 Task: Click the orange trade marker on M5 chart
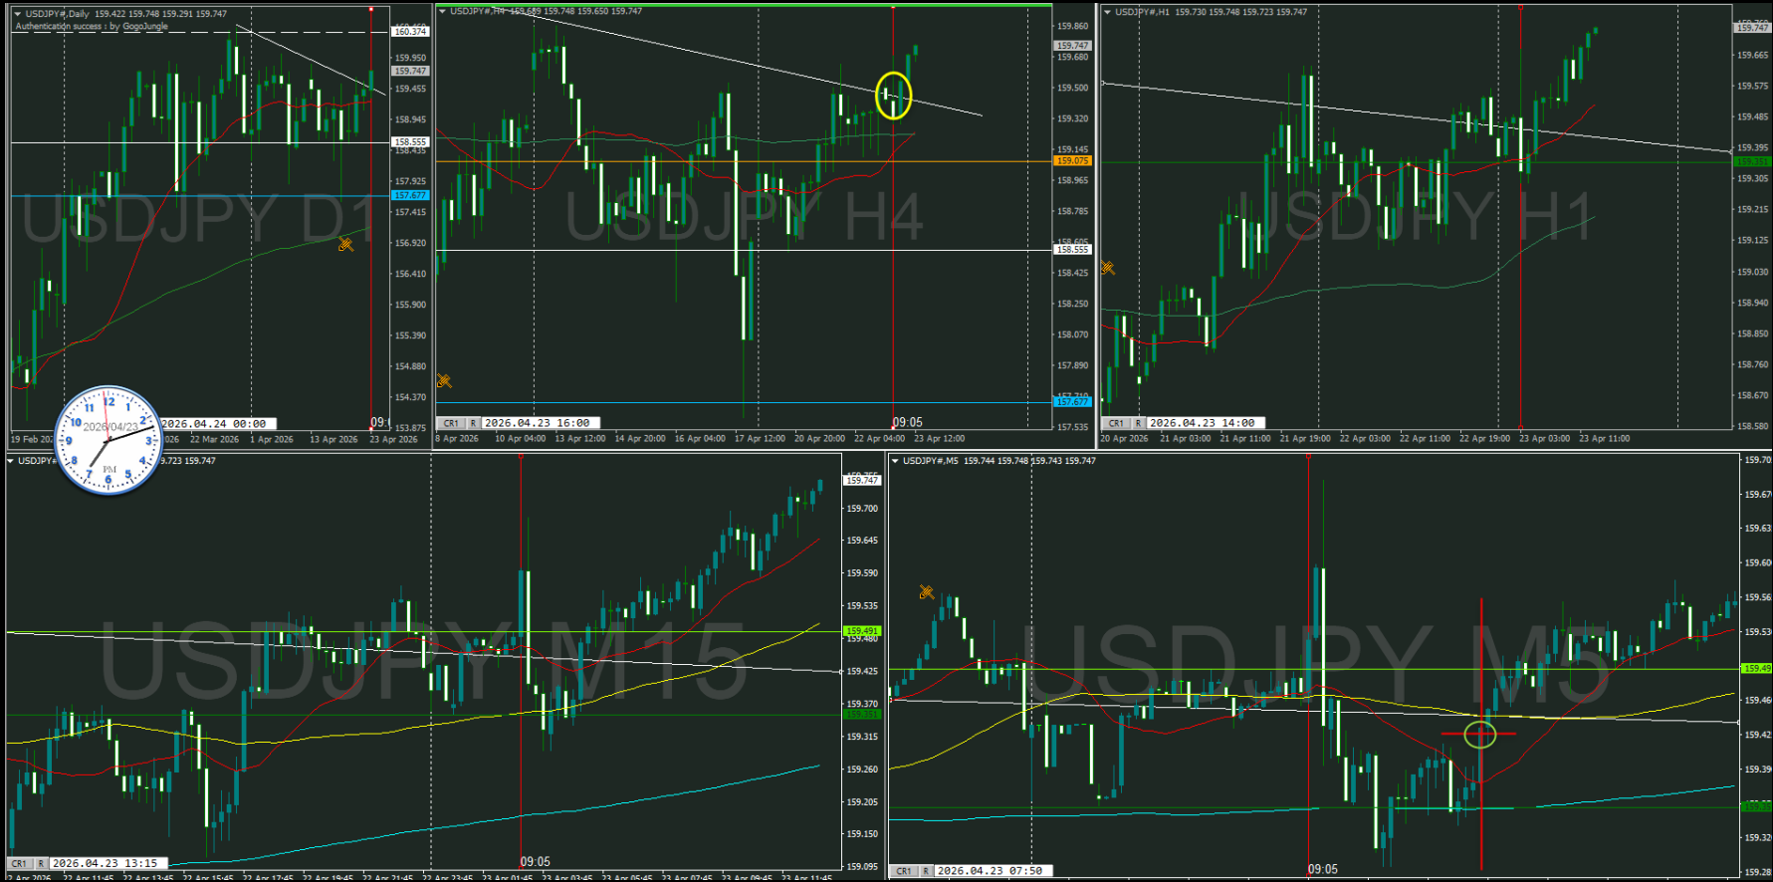coord(926,592)
